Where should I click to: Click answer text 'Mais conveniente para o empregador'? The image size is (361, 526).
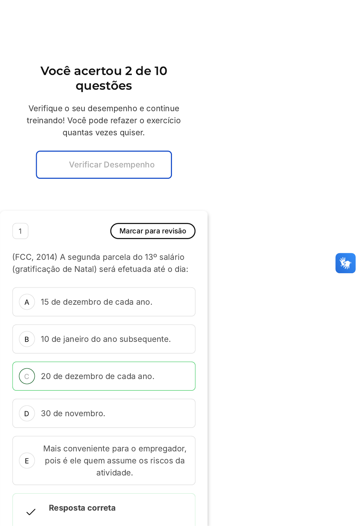point(115,449)
